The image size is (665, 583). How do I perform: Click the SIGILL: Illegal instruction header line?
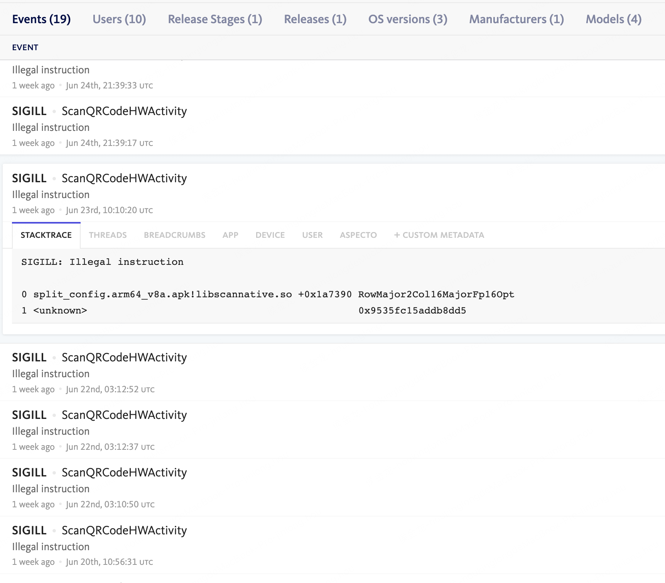(x=102, y=262)
